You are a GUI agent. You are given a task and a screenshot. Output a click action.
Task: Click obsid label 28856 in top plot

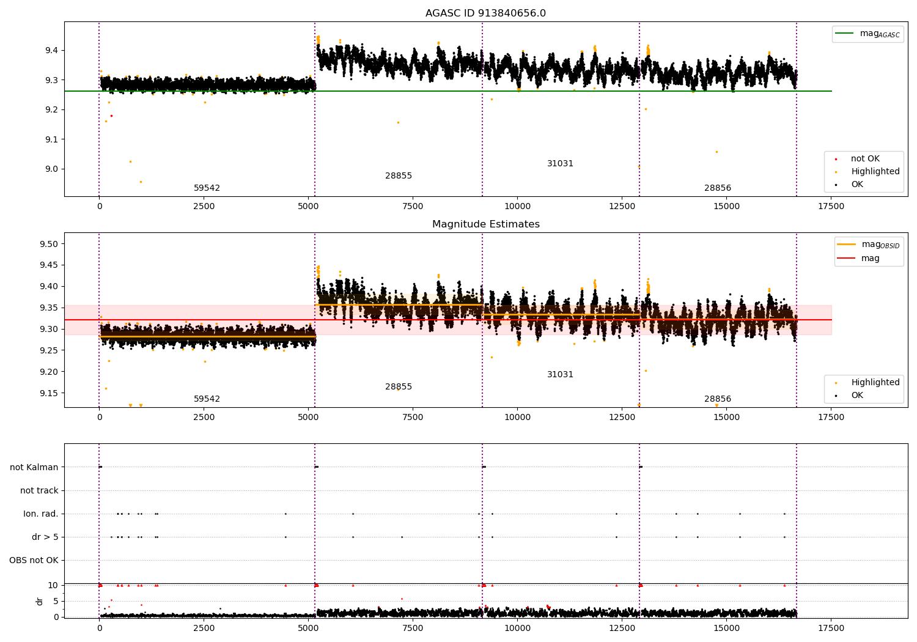tap(718, 188)
